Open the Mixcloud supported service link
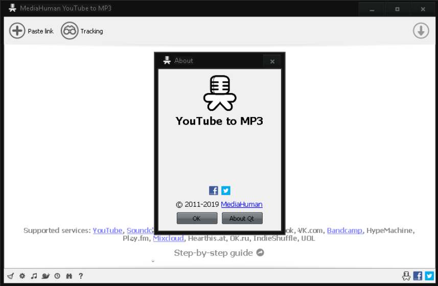This screenshot has height=286, width=438. (169, 239)
